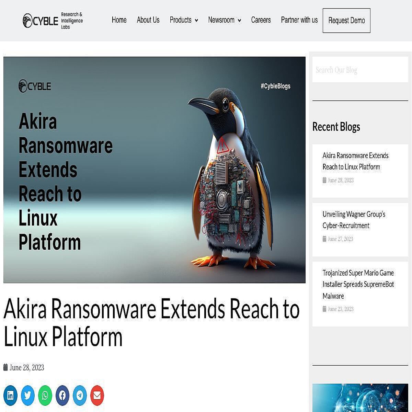The width and height of the screenshot is (412, 412).
Task: Select Home in the navigation bar
Action: coord(119,20)
